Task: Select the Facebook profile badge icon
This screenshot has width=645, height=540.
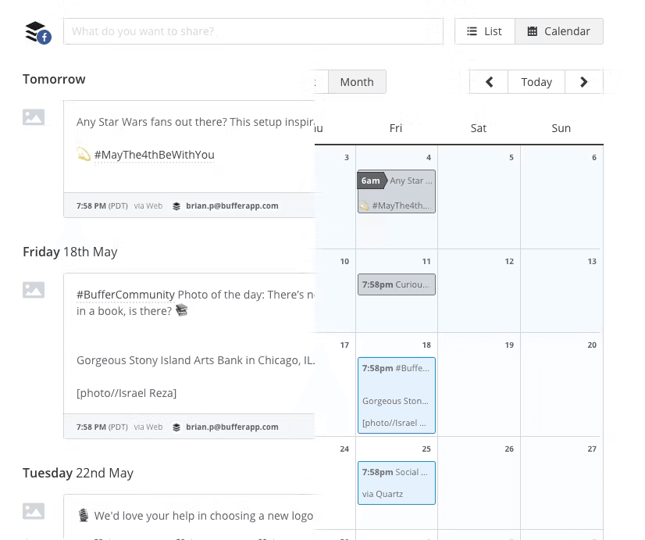Action: click(45, 38)
